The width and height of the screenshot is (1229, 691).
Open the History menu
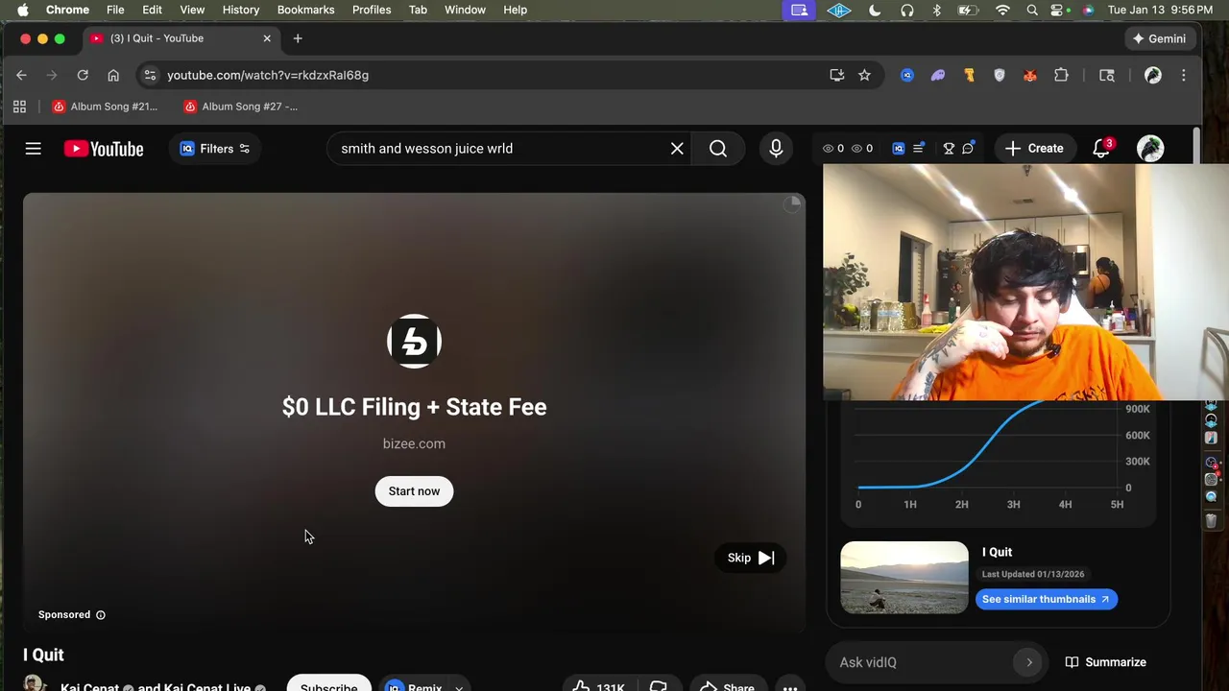click(241, 10)
